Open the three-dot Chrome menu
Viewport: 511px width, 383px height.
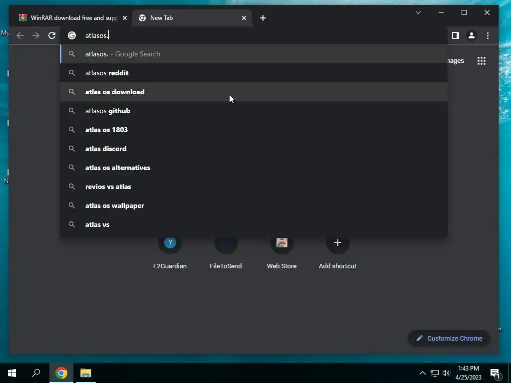click(x=488, y=35)
